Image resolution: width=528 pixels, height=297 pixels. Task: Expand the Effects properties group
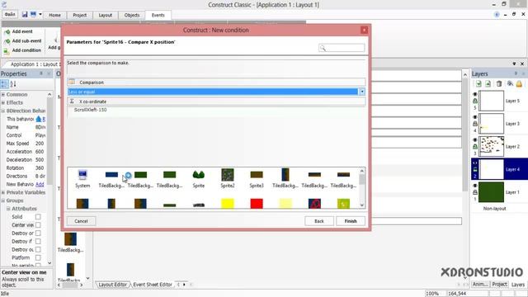pos(3,102)
